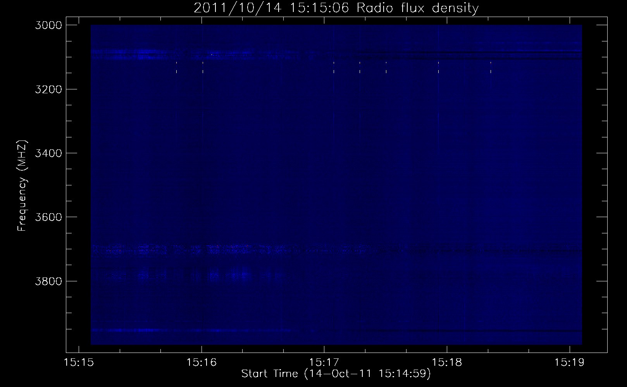
Task: Click the 15:15 time tick label
Action: coord(79,363)
